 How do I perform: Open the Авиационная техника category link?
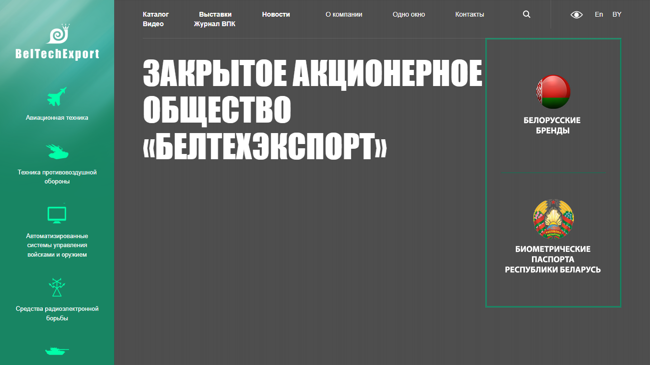coord(57,117)
